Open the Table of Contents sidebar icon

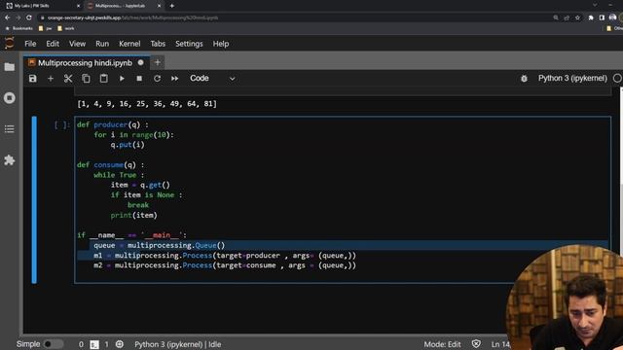[10, 129]
